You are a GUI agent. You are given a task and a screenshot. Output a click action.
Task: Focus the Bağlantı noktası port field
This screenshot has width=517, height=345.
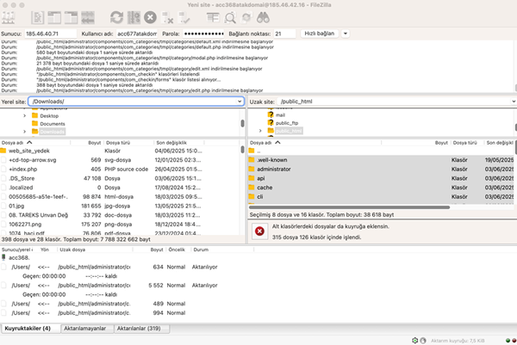(284, 34)
